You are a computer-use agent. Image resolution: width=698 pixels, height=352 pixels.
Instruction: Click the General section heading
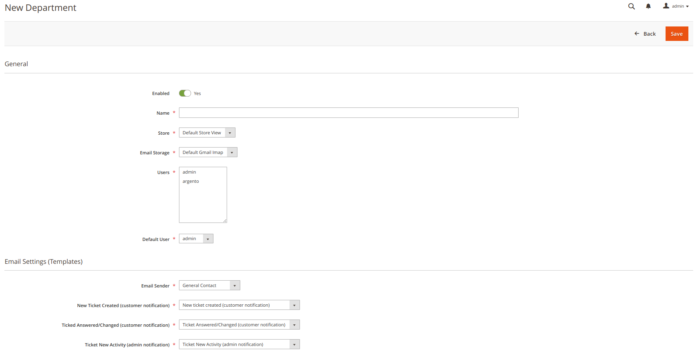click(x=16, y=64)
